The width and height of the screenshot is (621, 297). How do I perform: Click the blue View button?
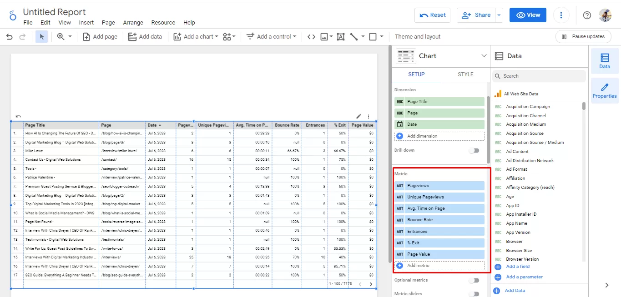point(528,15)
